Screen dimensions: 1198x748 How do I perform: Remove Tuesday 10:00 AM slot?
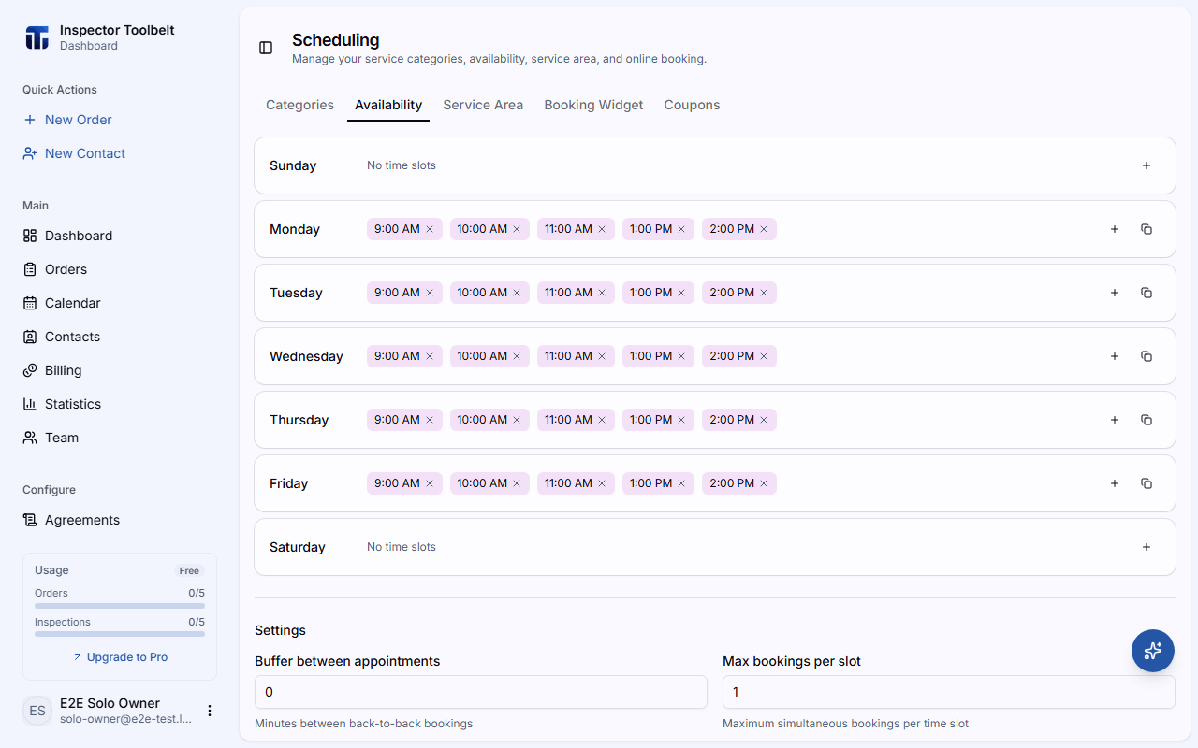pos(517,293)
